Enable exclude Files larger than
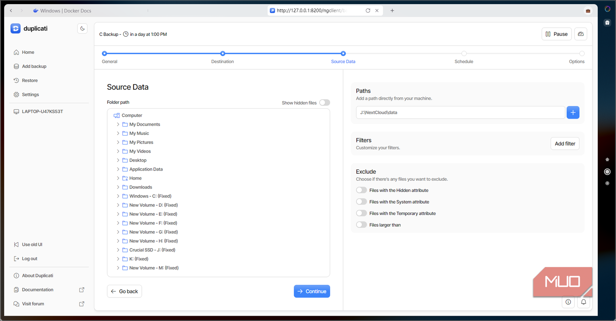Image resolution: width=616 pixels, height=321 pixels. coord(361,225)
